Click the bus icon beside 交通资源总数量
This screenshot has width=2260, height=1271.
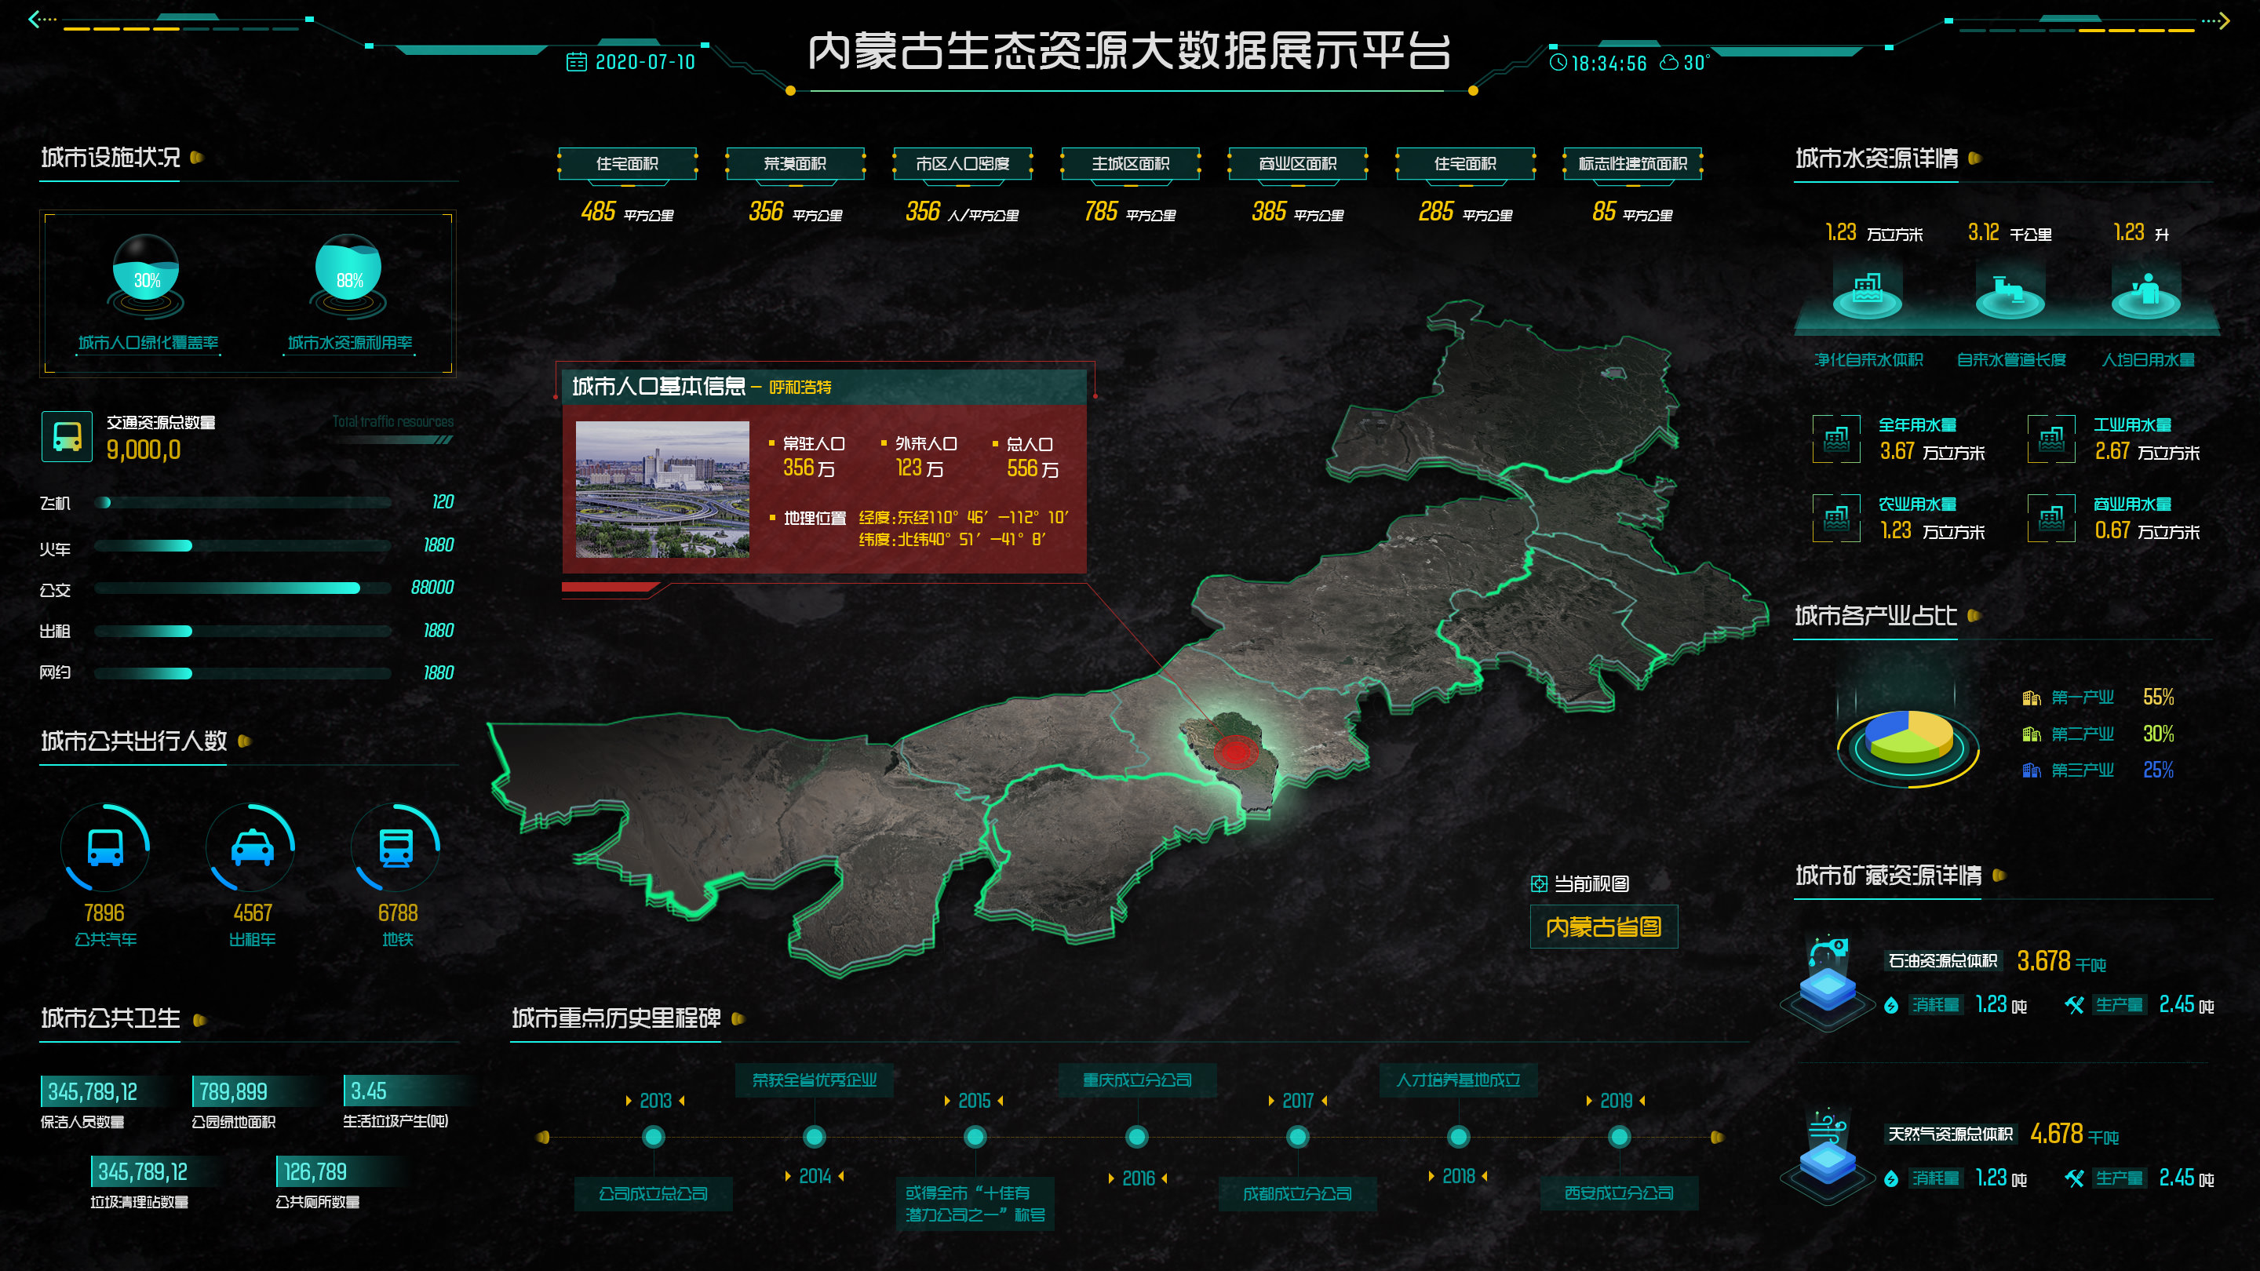tap(67, 436)
